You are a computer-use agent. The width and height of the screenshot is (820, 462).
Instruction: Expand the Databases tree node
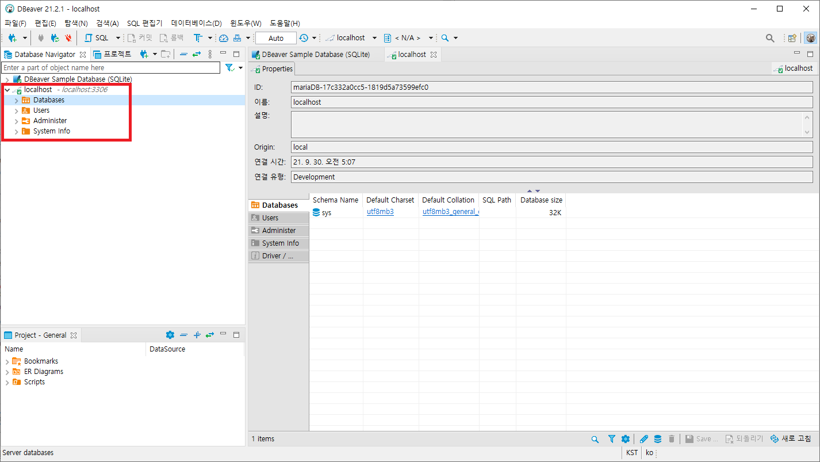(x=16, y=100)
